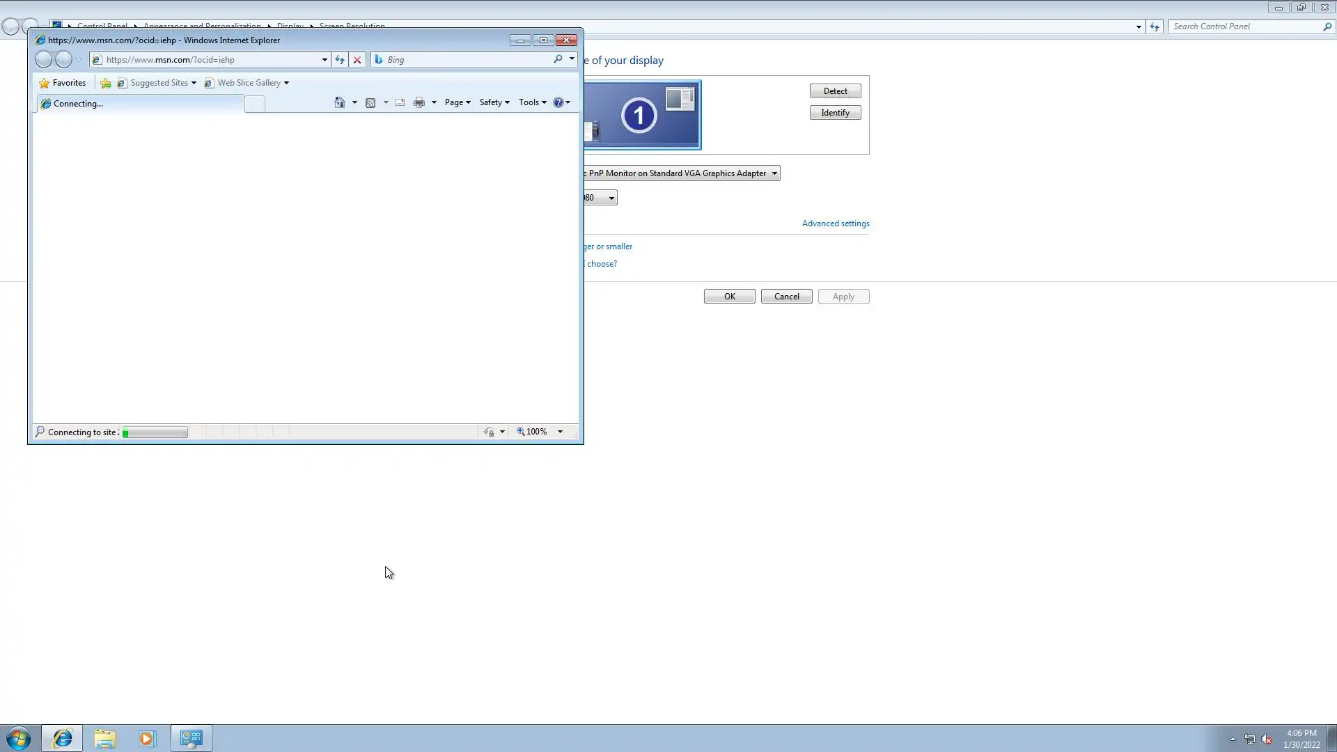The width and height of the screenshot is (1337, 752).
Task: Open Windows Media Player from taskbar
Action: click(x=146, y=738)
